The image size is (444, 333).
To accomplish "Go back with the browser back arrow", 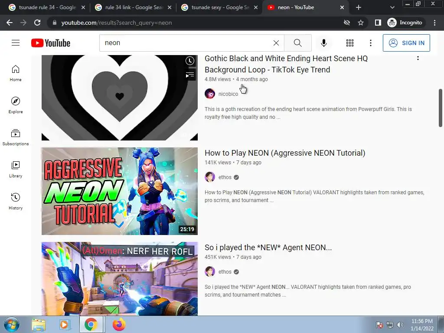I will click(x=10, y=23).
